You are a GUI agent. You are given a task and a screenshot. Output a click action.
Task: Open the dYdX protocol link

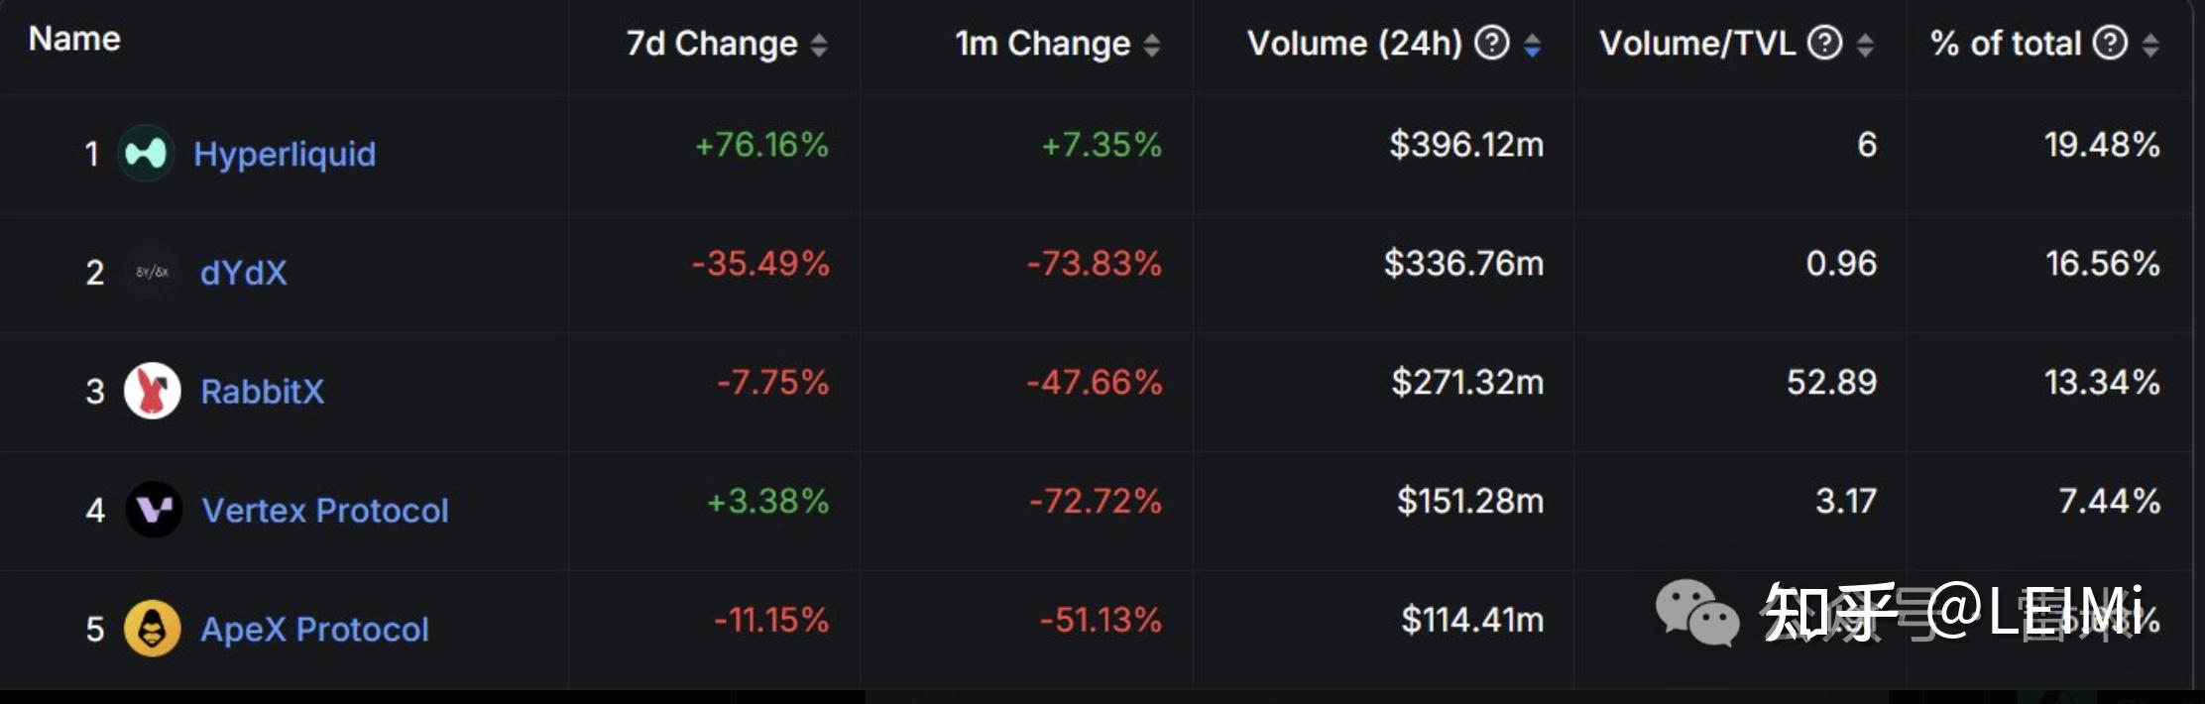coord(243,273)
